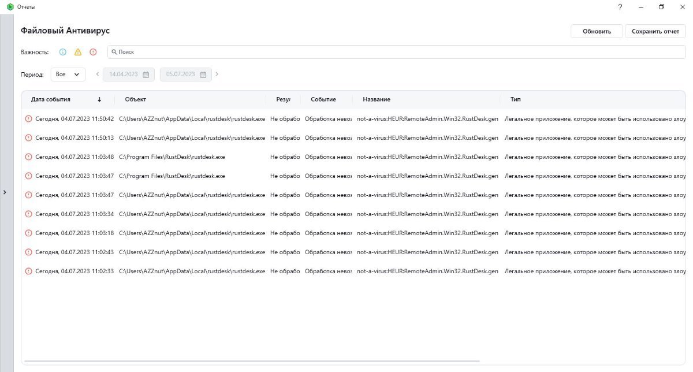Expand the collapsed left sidebar panel
Image resolution: width=693 pixels, height=372 pixels.
point(5,192)
